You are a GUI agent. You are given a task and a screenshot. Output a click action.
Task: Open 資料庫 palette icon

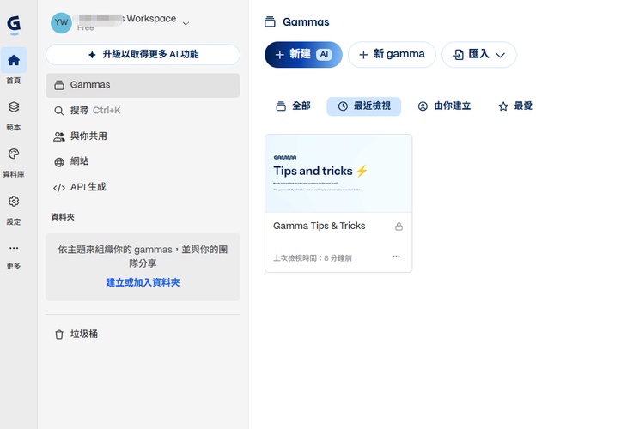(14, 154)
